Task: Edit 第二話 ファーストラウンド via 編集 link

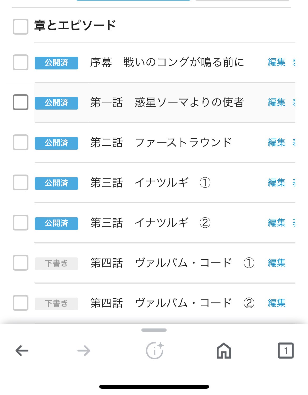Action: pyautogui.click(x=277, y=143)
